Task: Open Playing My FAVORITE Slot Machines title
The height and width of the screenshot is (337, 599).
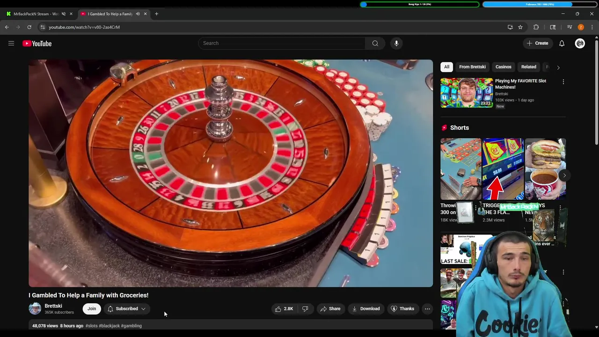Action: (x=520, y=84)
